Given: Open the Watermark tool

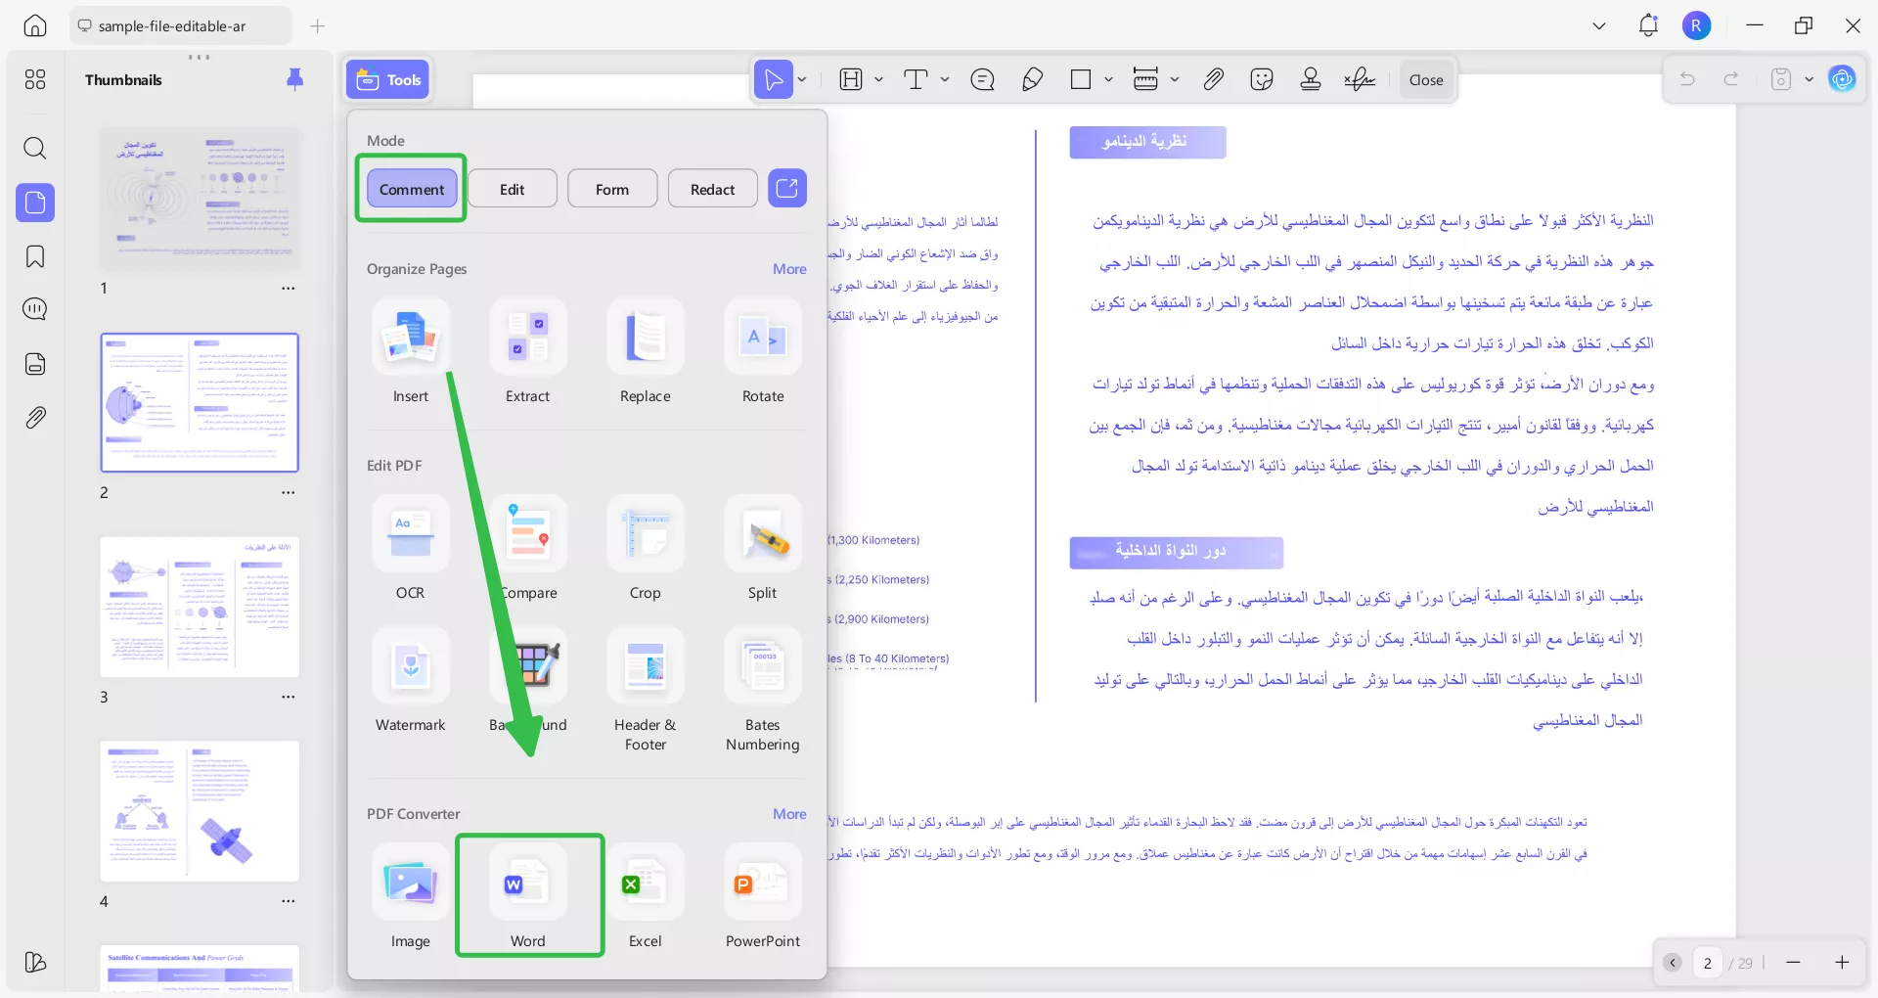Looking at the screenshot, I should coord(411,681).
